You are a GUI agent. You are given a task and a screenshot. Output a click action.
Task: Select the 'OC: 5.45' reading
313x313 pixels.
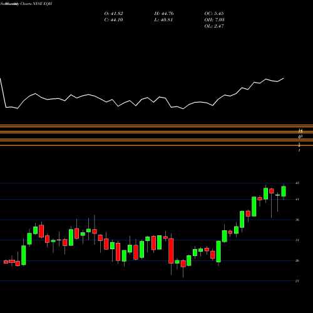[x=214, y=14]
